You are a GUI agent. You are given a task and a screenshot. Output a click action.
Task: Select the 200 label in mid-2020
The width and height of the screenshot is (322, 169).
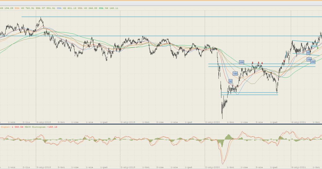click(x=241, y=62)
